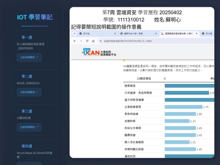This screenshot has width=220, height=165.
Task: Click the 第7周 雲端資安 學習歷程 heading
Action: pyautogui.click(x=142, y=13)
